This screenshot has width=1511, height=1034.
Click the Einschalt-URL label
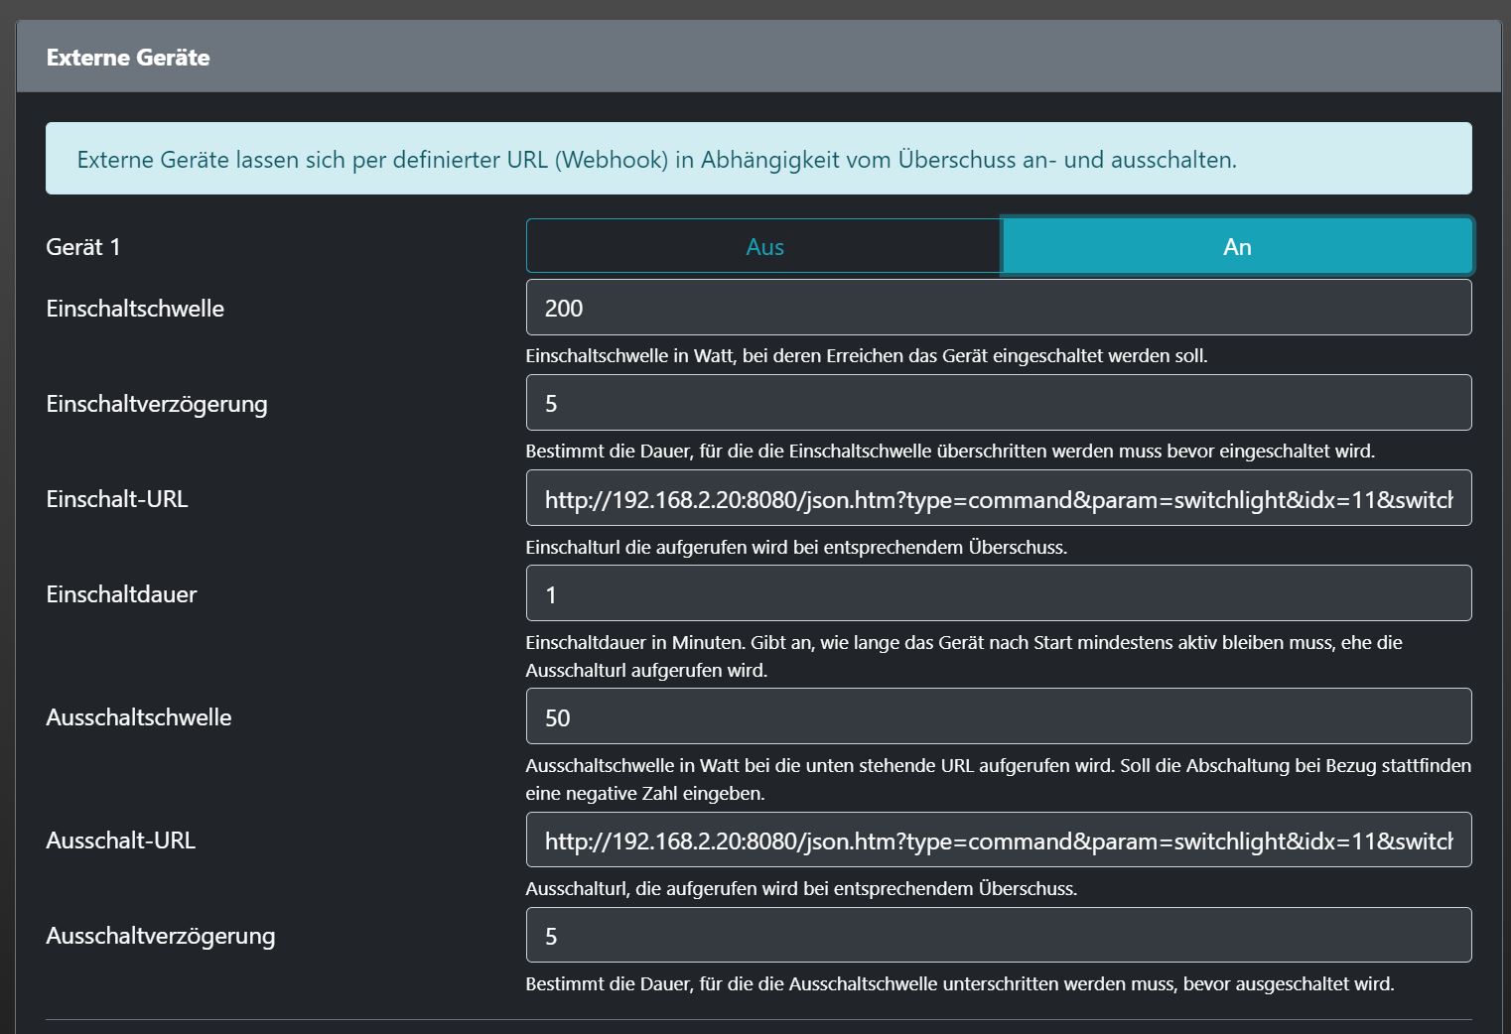click(117, 499)
